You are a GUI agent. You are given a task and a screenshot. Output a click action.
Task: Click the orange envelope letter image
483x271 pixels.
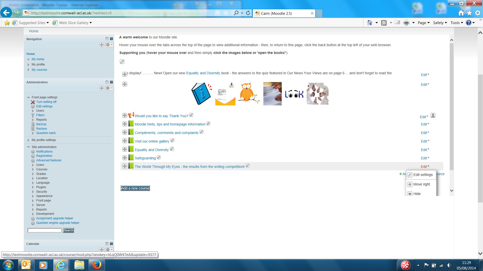[x=225, y=93]
